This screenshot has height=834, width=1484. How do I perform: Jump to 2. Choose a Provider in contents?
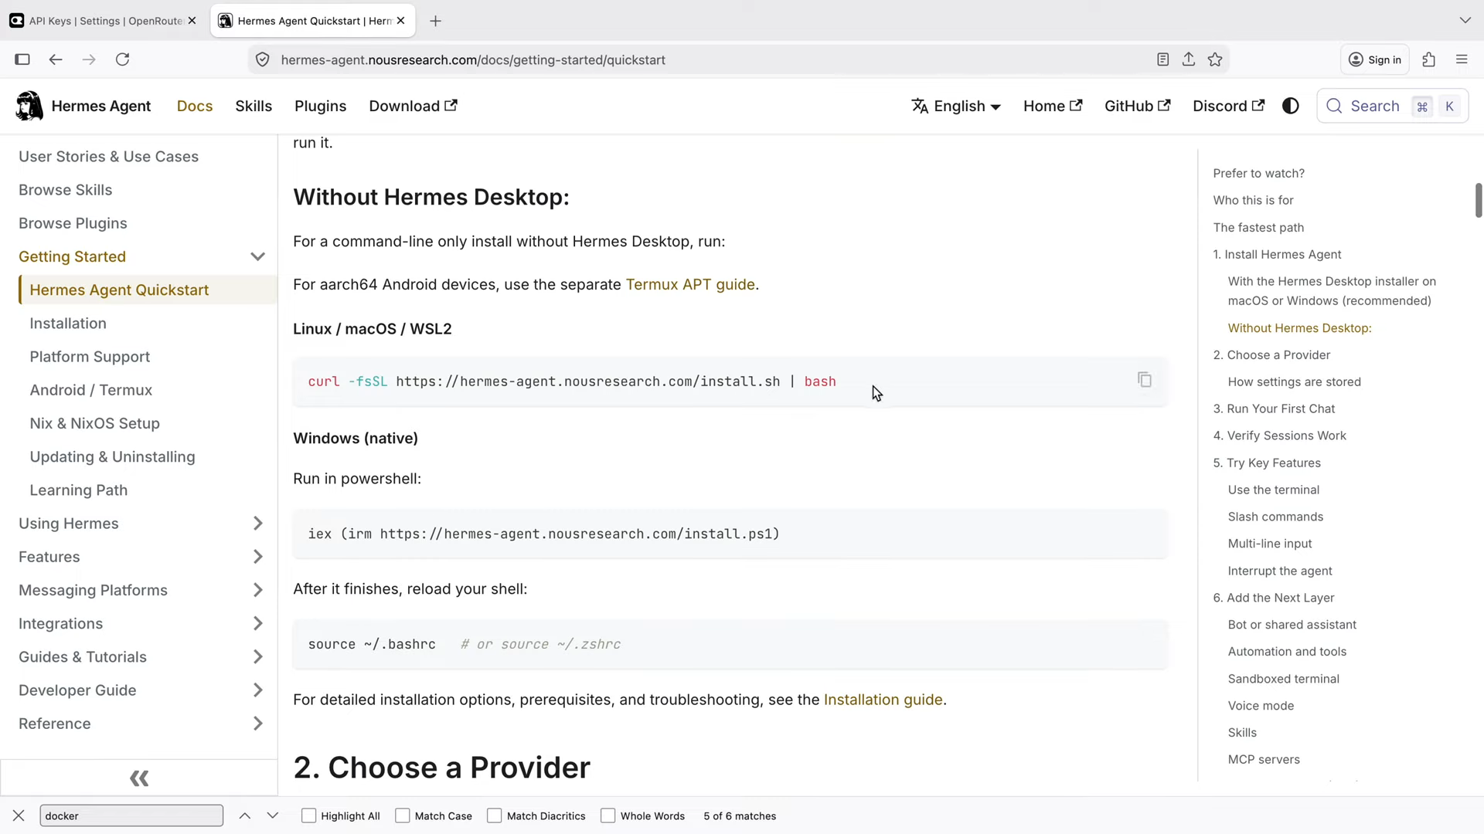pos(1271,354)
